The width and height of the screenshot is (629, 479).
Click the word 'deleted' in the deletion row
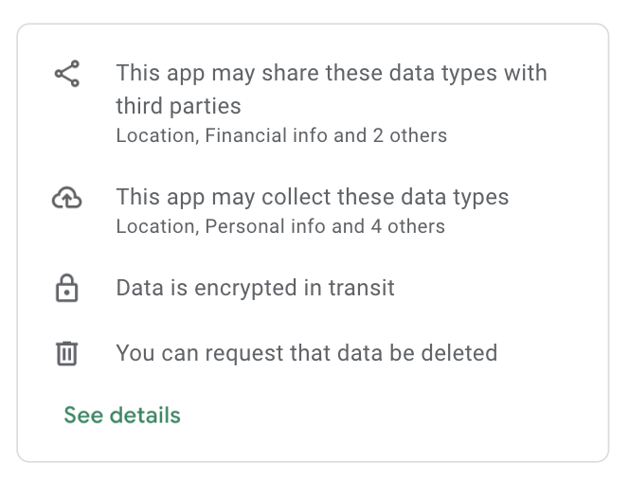click(461, 353)
